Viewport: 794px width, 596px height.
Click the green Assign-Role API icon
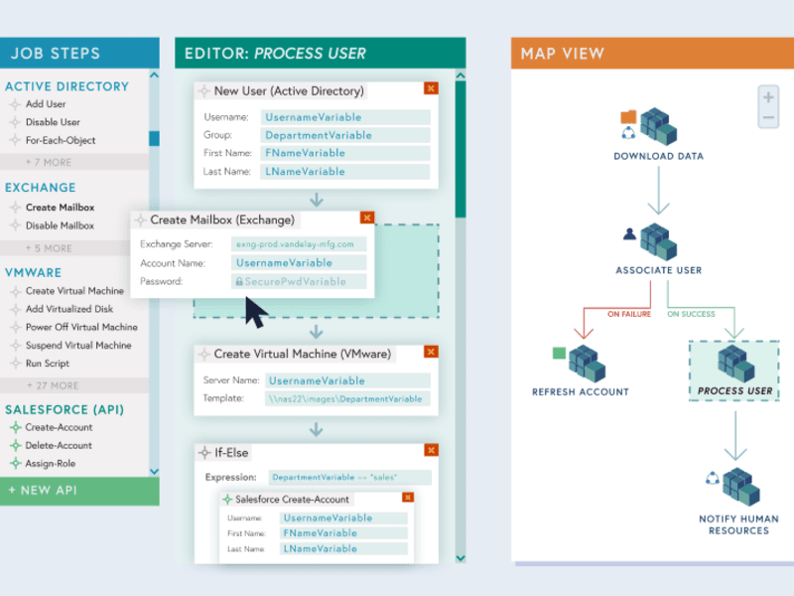[16, 463]
